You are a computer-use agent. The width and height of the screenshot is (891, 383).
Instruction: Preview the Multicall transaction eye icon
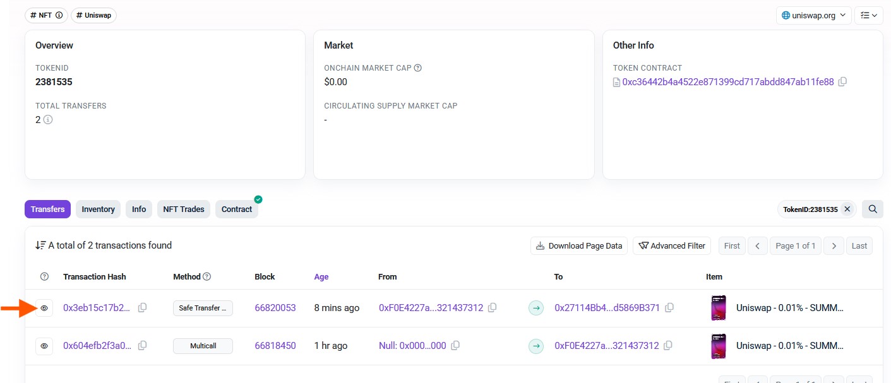[x=44, y=346]
